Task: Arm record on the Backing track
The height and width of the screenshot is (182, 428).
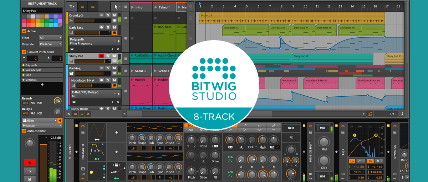Action: pyautogui.click(x=102, y=68)
